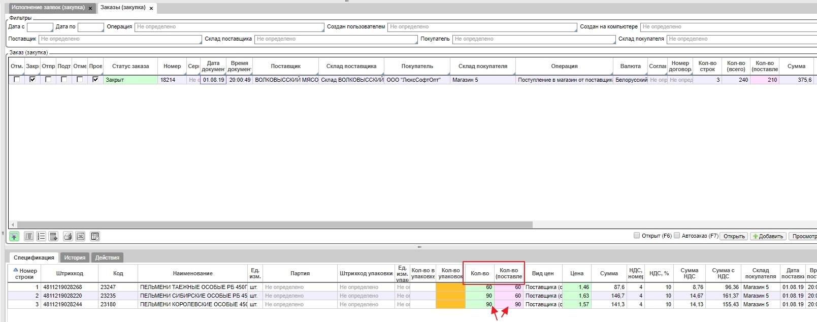Click the printer icon in toolbar
The height and width of the screenshot is (322, 817).
pyautogui.click(x=68, y=236)
